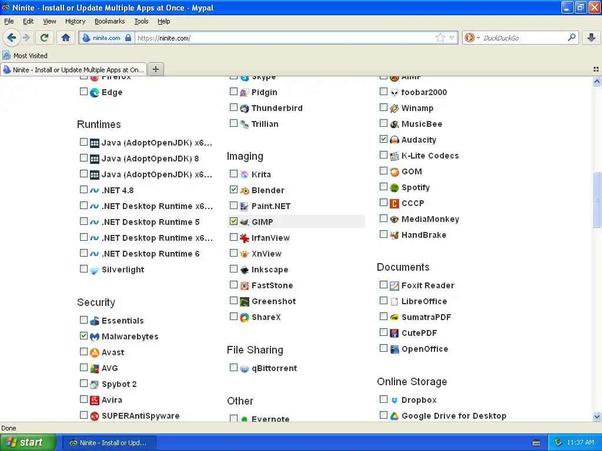Open the Help menu
602x451 pixels.
click(163, 22)
